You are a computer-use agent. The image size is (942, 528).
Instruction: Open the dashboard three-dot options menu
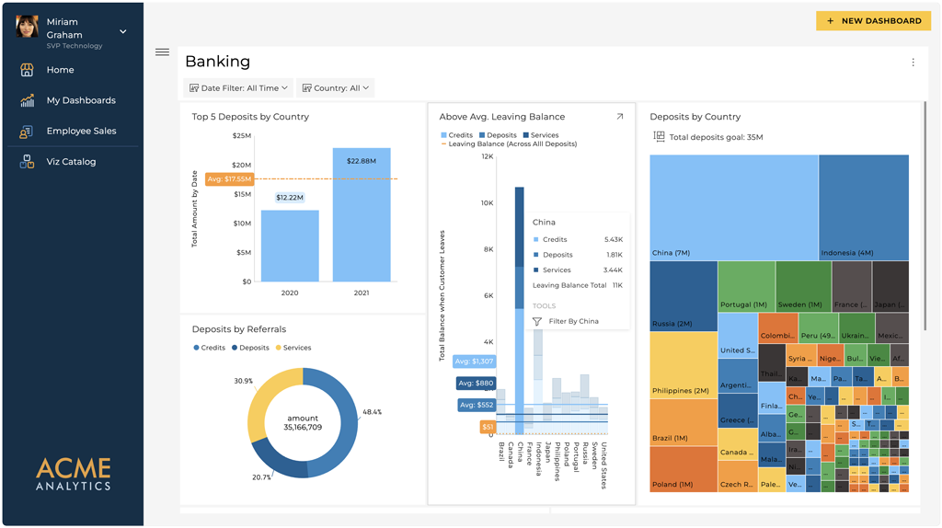pyautogui.click(x=913, y=63)
